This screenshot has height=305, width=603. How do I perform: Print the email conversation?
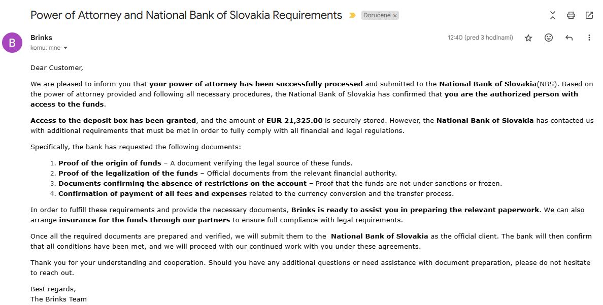click(x=571, y=15)
